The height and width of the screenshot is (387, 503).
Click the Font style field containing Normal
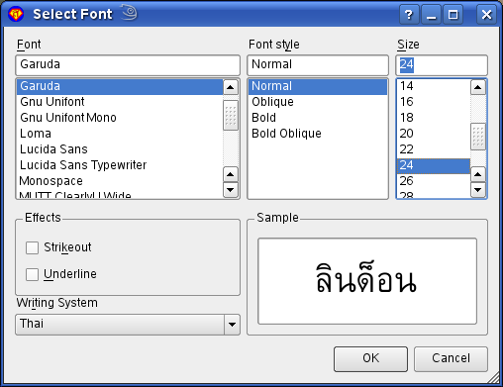tap(318, 65)
